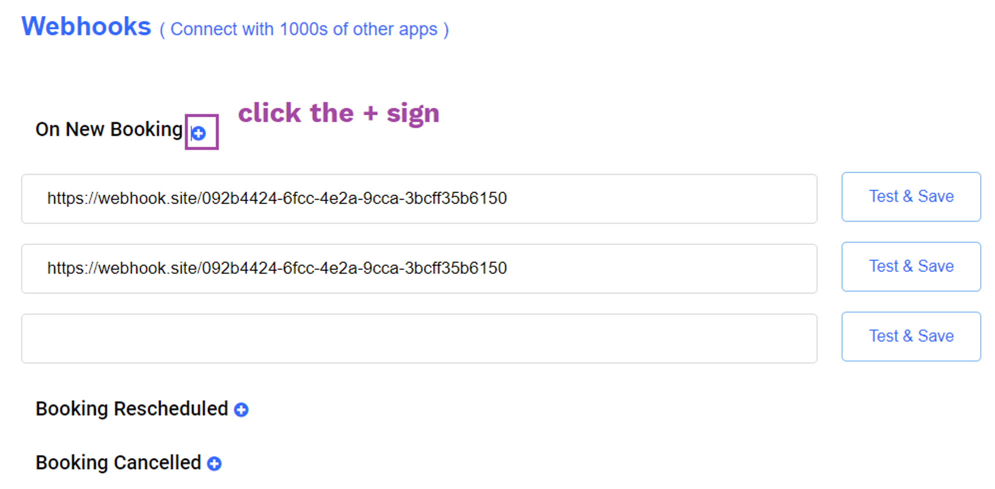Click the word Save in the bottom button
The height and width of the screenshot is (489, 995).
coord(935,336)
